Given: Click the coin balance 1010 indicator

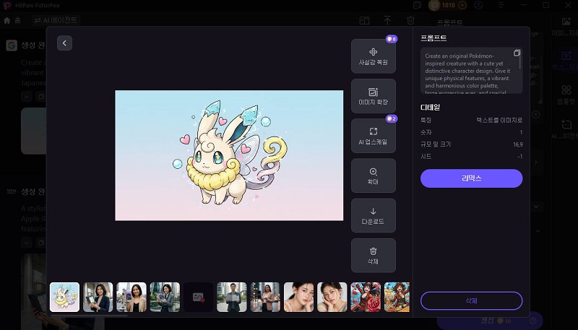Looking at the screenshot, I should (x=448, y=5).
